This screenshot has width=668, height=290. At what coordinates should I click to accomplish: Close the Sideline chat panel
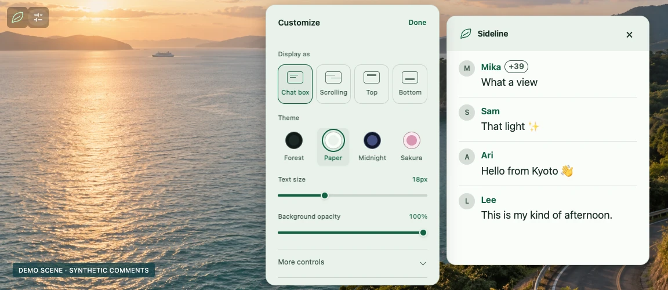[x=629, y=35]
